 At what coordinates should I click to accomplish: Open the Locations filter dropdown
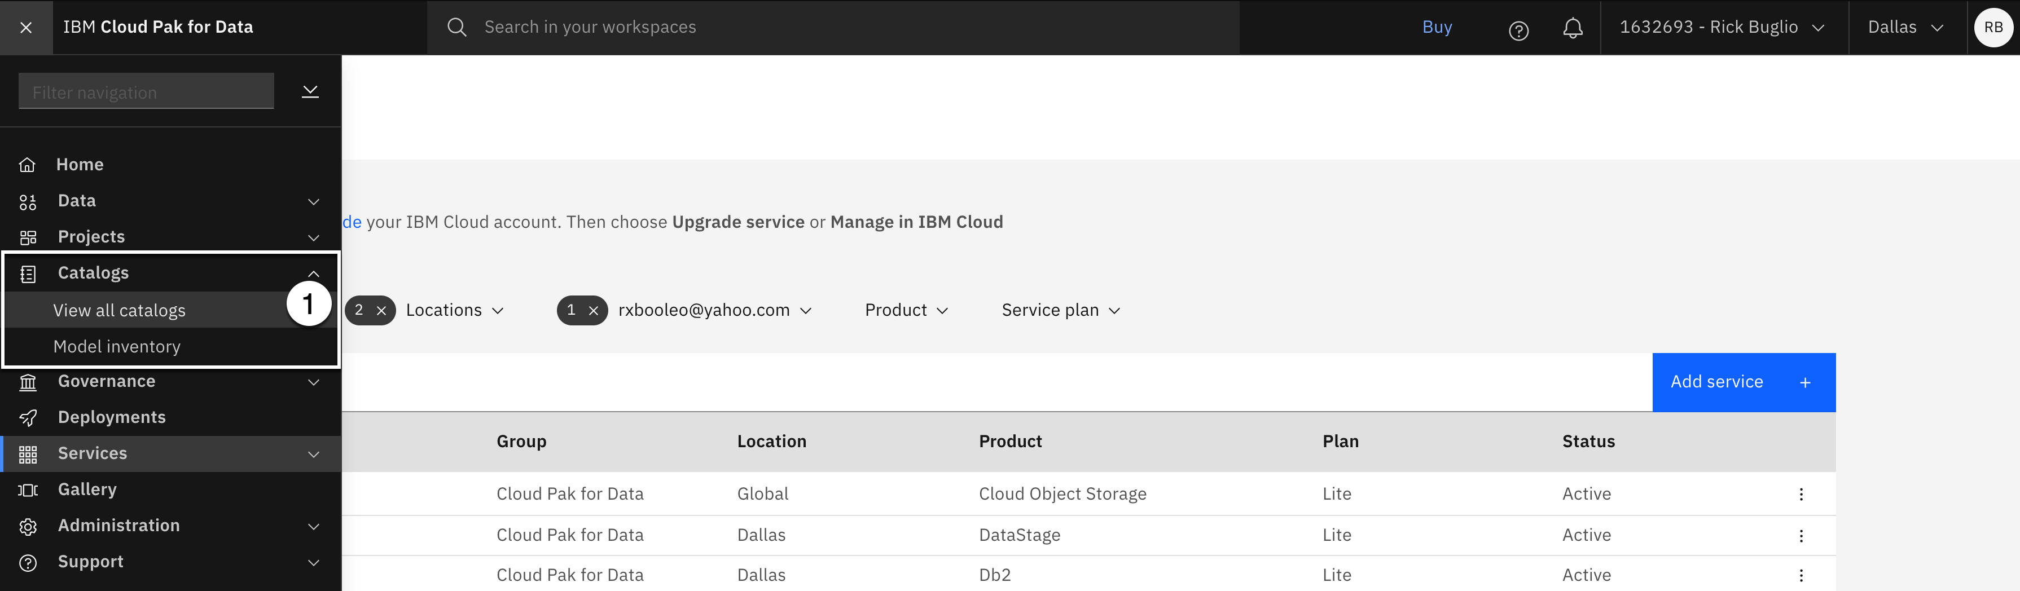[455, 310]
